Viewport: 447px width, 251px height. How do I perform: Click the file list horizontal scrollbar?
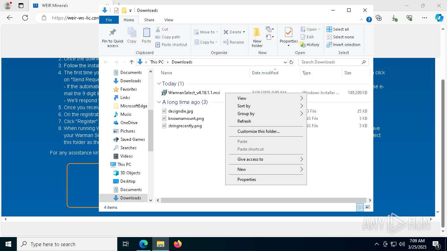264,200
